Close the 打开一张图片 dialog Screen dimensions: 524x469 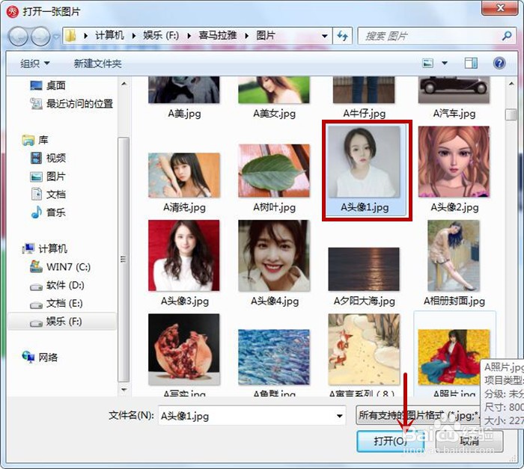pos(500,7)
